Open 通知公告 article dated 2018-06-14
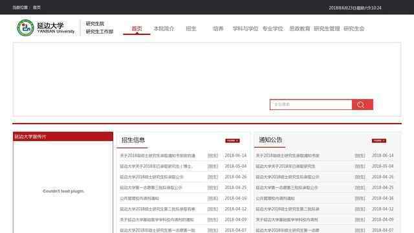 [x=287, y=155]
